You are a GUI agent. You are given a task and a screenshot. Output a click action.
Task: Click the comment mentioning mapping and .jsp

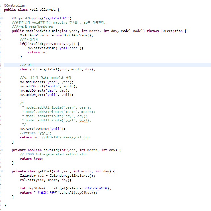pos(59,22)
